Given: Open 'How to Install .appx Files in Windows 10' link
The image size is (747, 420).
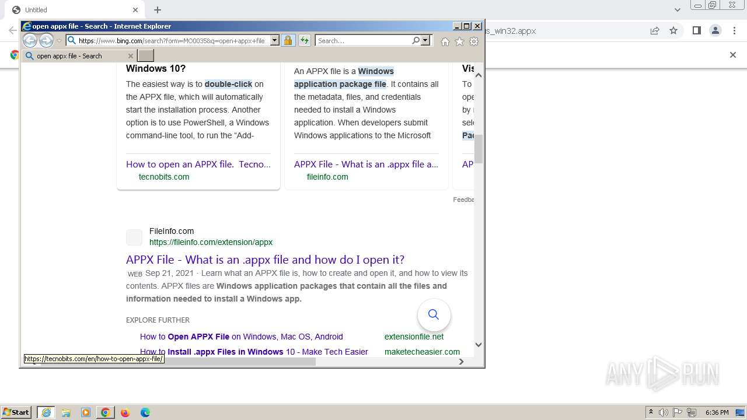Looking at the screenshot, I should point(254,352).
